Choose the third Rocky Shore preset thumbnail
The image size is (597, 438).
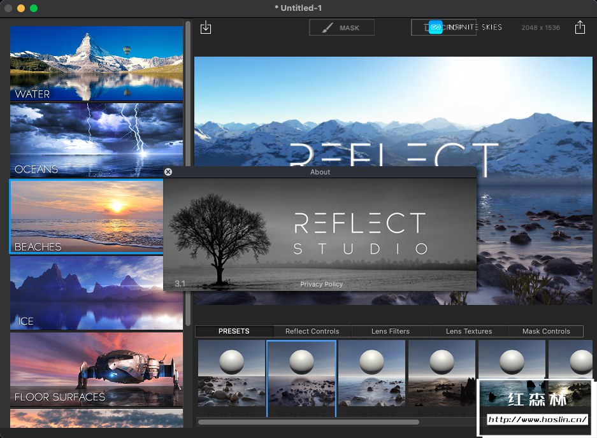pos(371,374)
